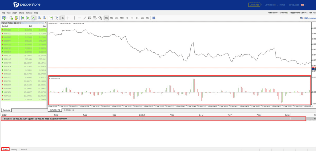Click the Live Chat button
This screenshot has width=316, height=151.
pyautogui.click(x=254, y=5)
